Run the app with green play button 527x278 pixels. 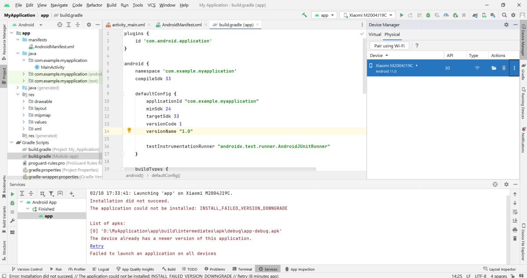(x=401, y=15)
